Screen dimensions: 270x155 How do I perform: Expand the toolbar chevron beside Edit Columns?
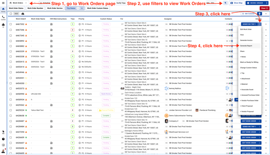click(266, 14)
